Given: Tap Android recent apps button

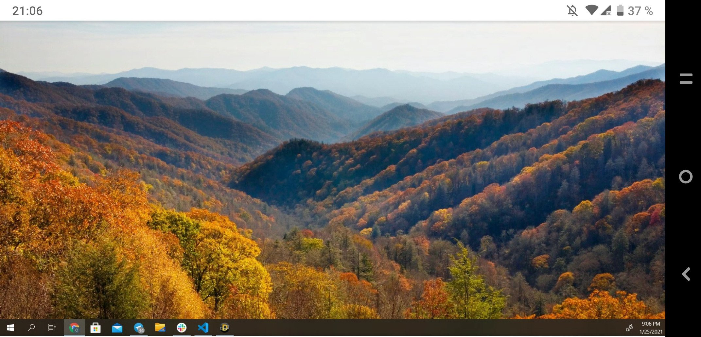Looking at the screenshot, I should [x=686, y=78].
